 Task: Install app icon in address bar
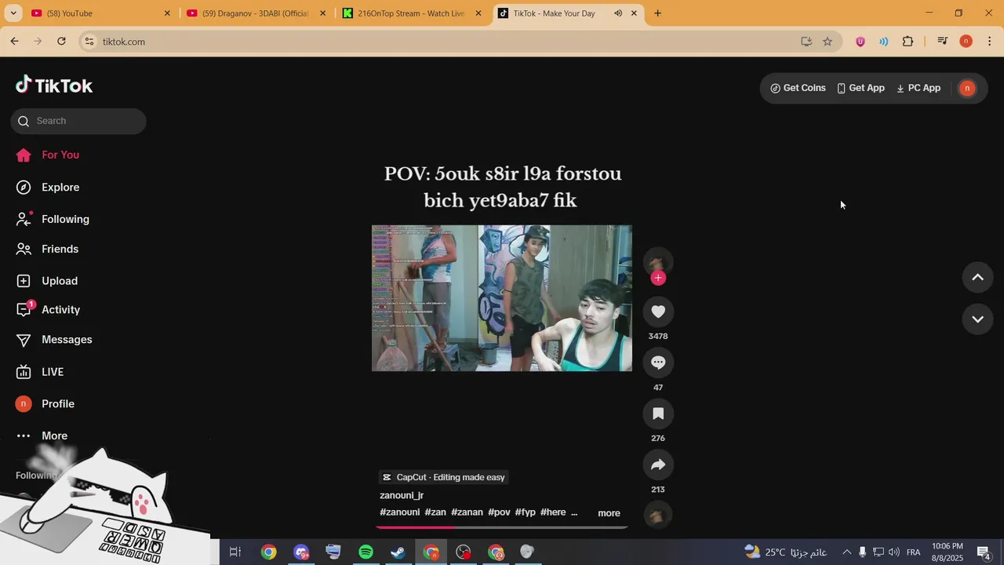[806, 42]
